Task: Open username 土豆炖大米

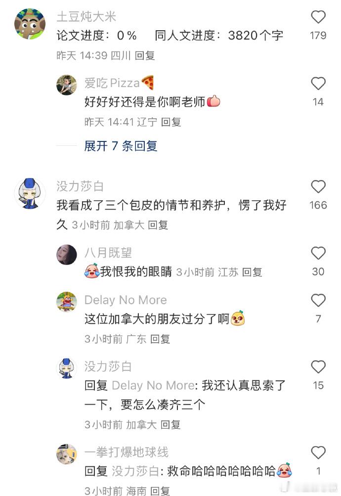Action: click(86, 16)
